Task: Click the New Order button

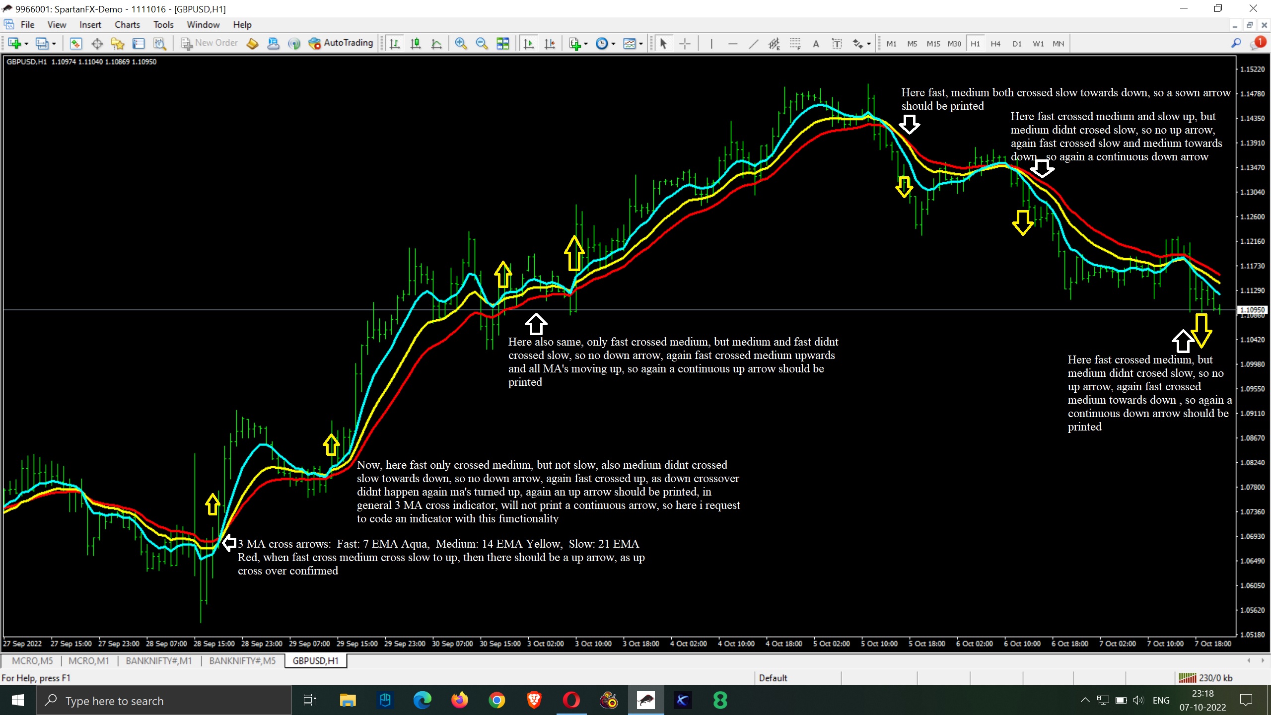Action: pos(209,43)
